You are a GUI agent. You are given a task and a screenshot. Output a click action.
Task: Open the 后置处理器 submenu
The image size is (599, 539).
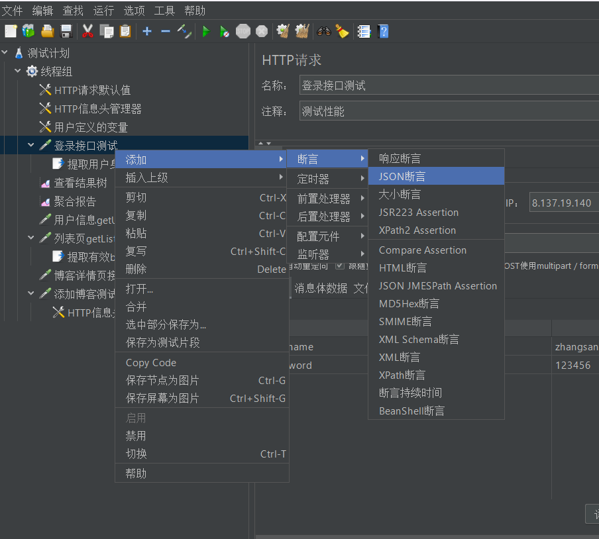click(327, 217)
